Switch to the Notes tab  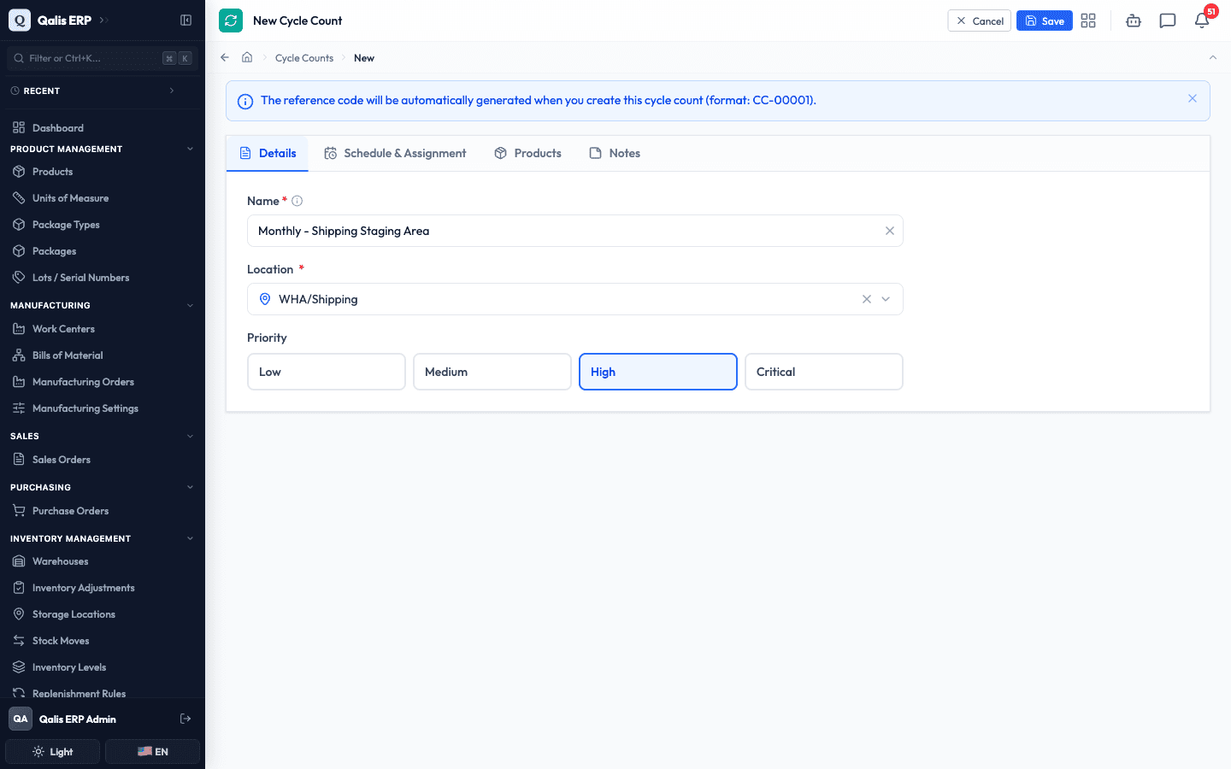point(615,154)
